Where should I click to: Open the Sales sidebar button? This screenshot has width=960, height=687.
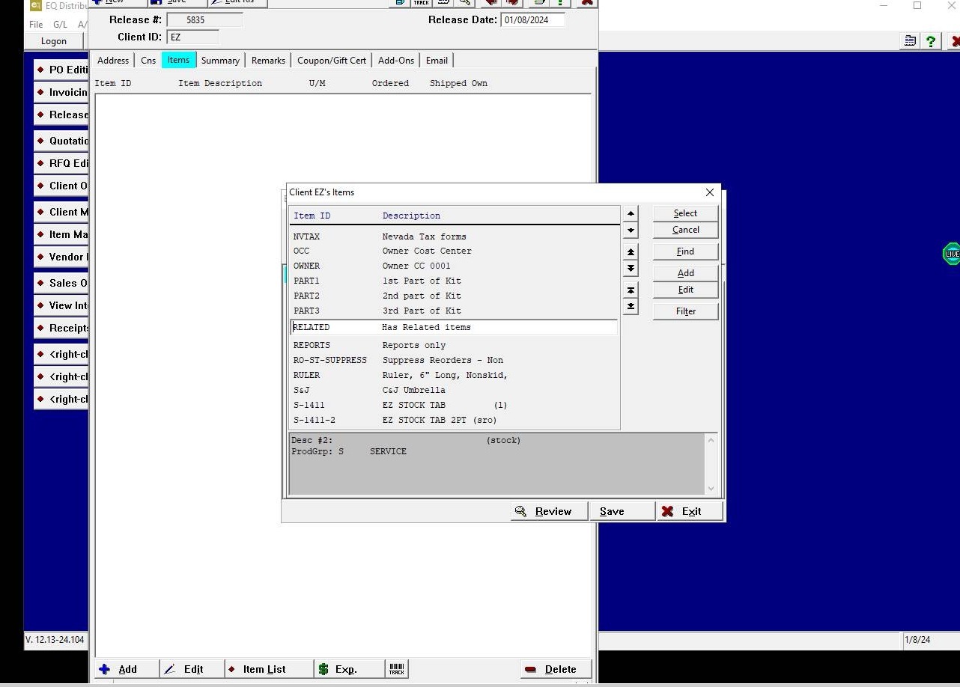coord(61,283)
